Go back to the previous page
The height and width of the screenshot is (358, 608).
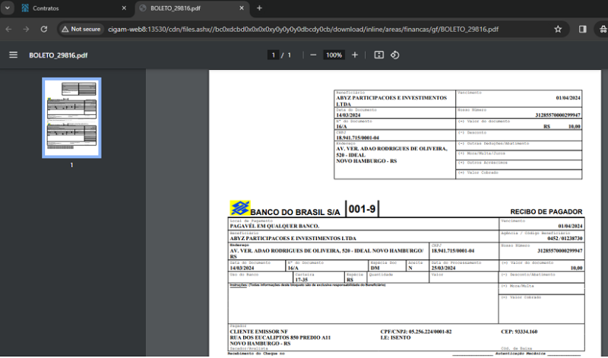pos(8,29)
